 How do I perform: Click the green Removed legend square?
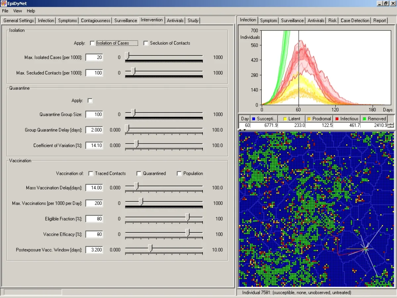click(x=364, y=119)
